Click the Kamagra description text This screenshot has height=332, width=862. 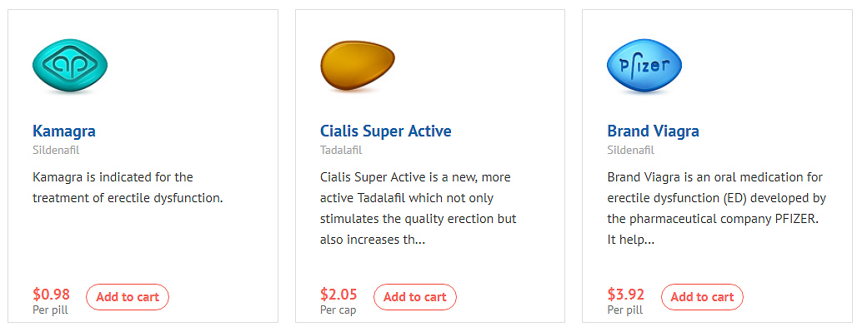coord(128,188)
